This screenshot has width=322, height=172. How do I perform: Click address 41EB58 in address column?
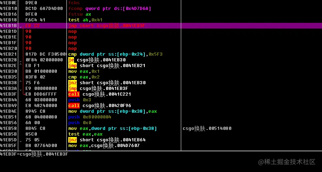click(9, 128)
